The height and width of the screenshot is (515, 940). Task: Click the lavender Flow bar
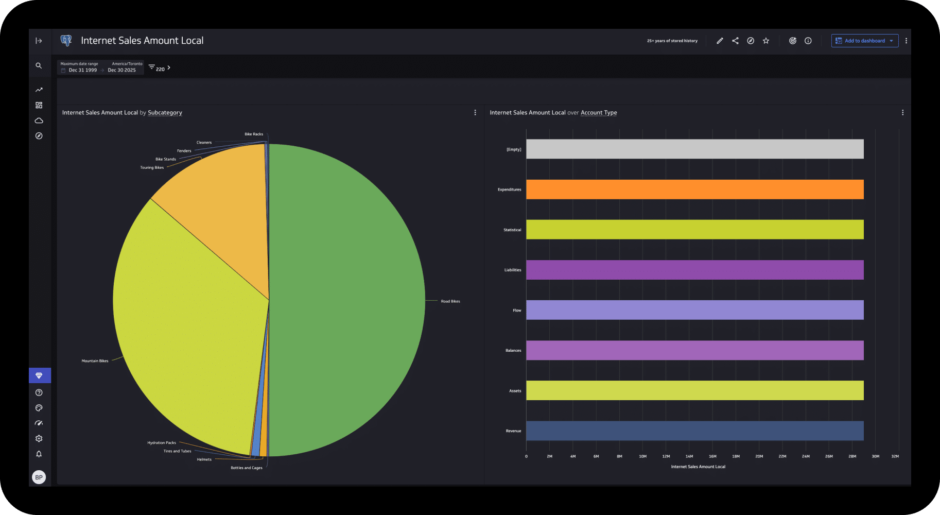[x=694, y=310]
